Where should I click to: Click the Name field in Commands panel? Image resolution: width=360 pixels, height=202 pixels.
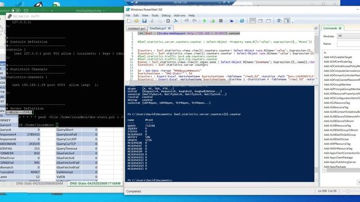348,44
